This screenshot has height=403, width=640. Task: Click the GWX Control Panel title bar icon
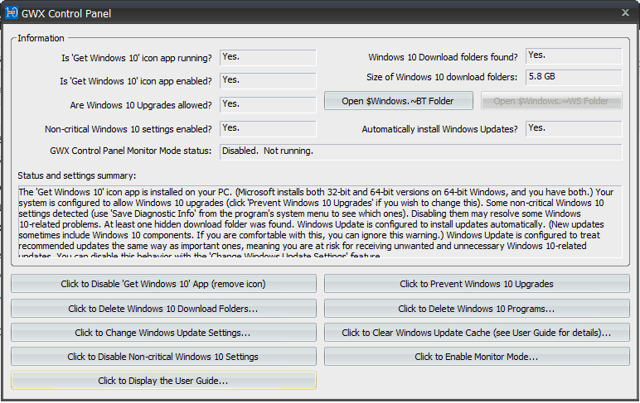(12, 12)
